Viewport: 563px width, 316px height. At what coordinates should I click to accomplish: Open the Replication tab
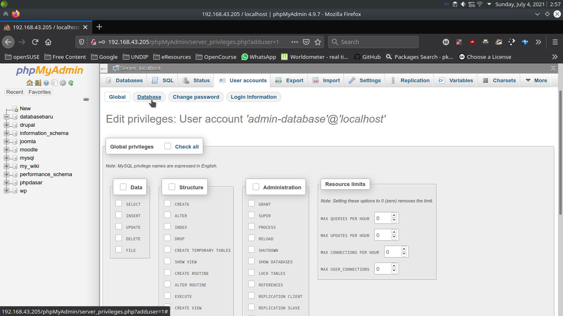410,81
